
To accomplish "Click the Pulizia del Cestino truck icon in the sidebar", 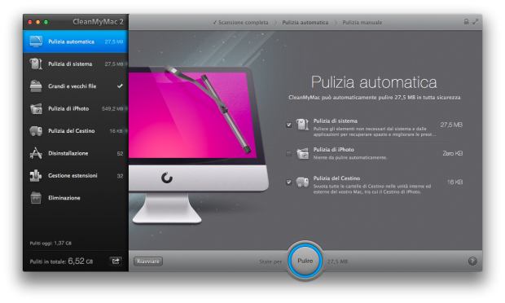I will click(x=36, y=131).
